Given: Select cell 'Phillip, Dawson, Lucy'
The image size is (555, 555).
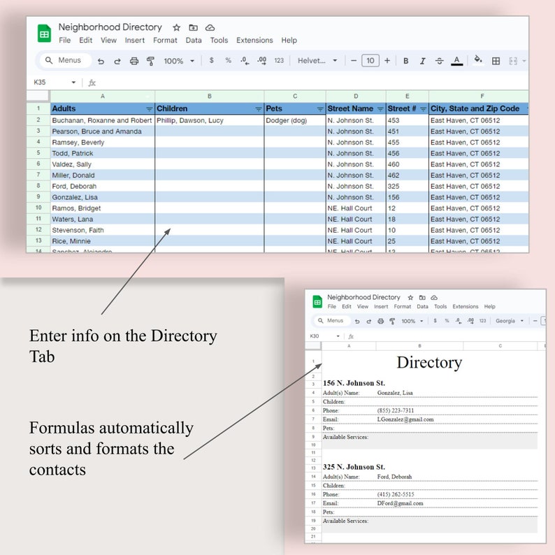Looking at the screenshot, I should click(x=210, y=120).
